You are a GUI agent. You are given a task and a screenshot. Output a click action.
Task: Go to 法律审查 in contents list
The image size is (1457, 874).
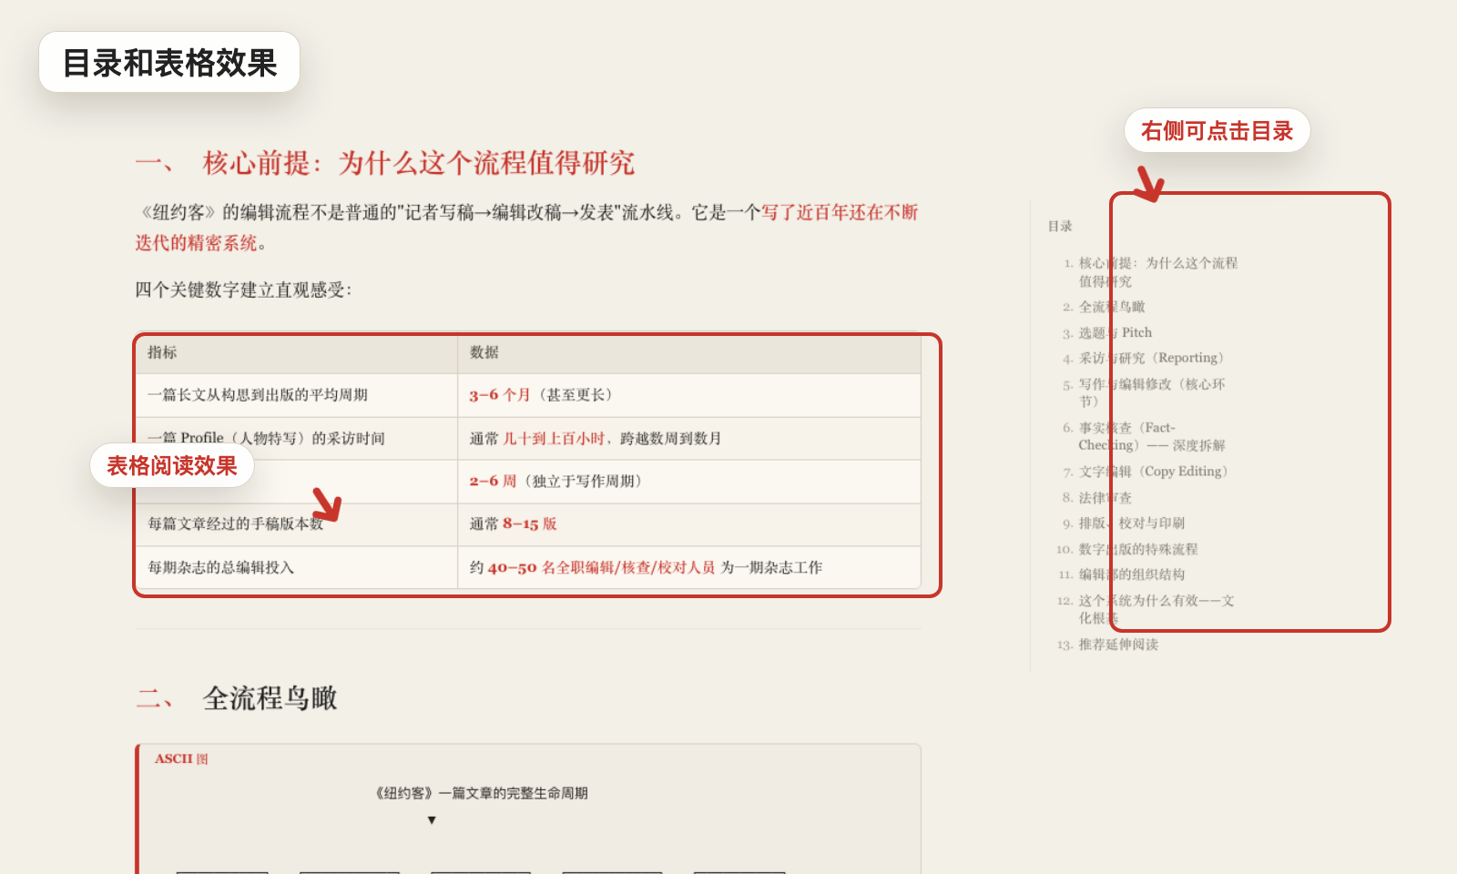pyautogui.click(x=1105, y=498)
